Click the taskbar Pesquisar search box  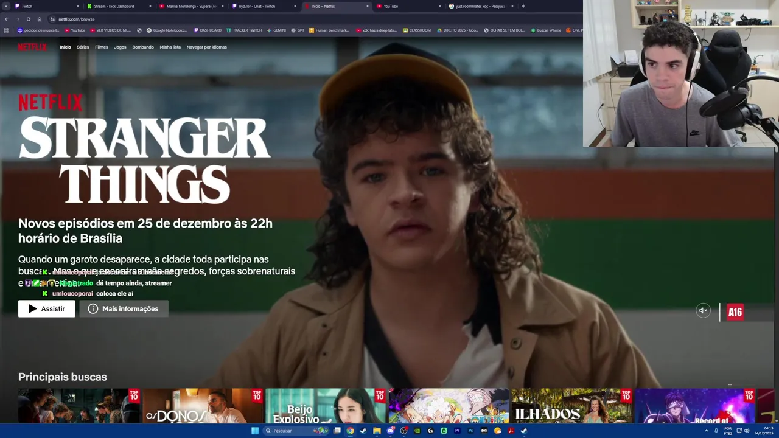tap(296, 431)
